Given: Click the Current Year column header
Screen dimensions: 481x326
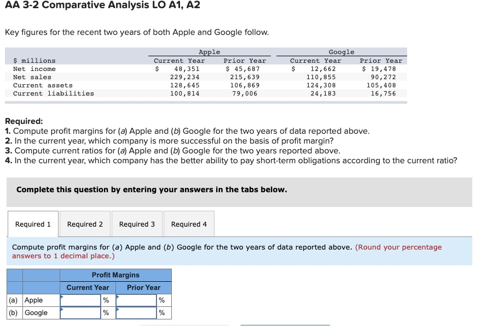Looking at the screenshot, I should pos(88,287).
